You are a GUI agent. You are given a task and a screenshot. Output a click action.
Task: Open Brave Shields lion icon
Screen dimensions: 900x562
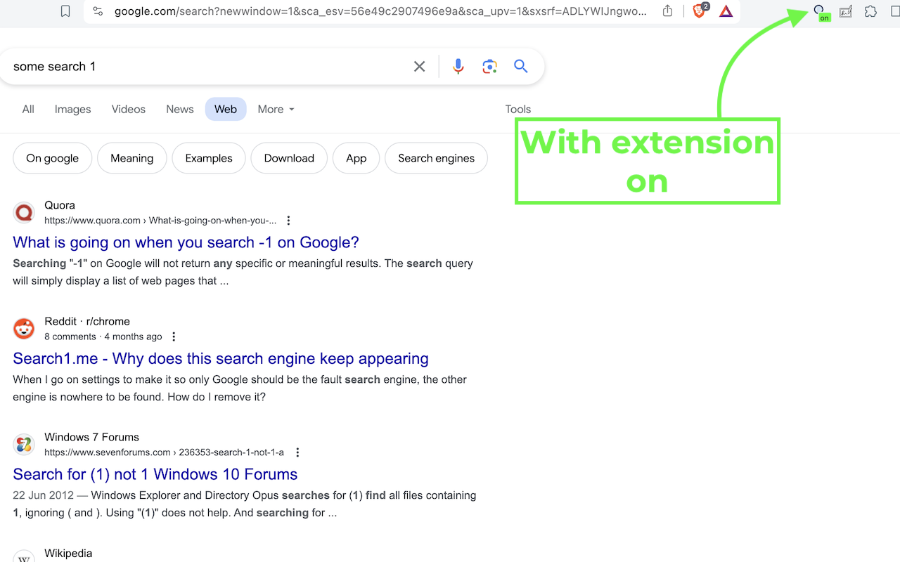point(700,11)
